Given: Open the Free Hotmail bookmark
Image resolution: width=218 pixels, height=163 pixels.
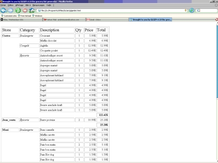Looking at the screenshot, I should [24, 16].
